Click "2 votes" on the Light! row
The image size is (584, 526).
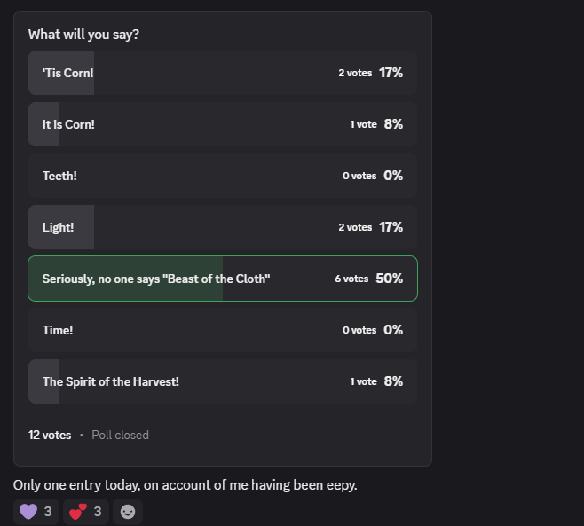tap(355, 227)
